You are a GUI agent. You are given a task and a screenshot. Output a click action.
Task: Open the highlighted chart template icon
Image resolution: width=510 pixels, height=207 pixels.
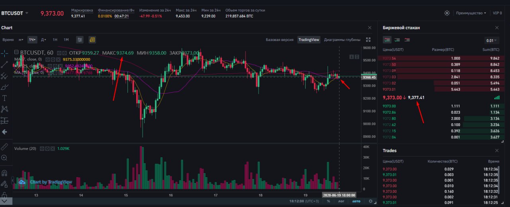[92, 40]
